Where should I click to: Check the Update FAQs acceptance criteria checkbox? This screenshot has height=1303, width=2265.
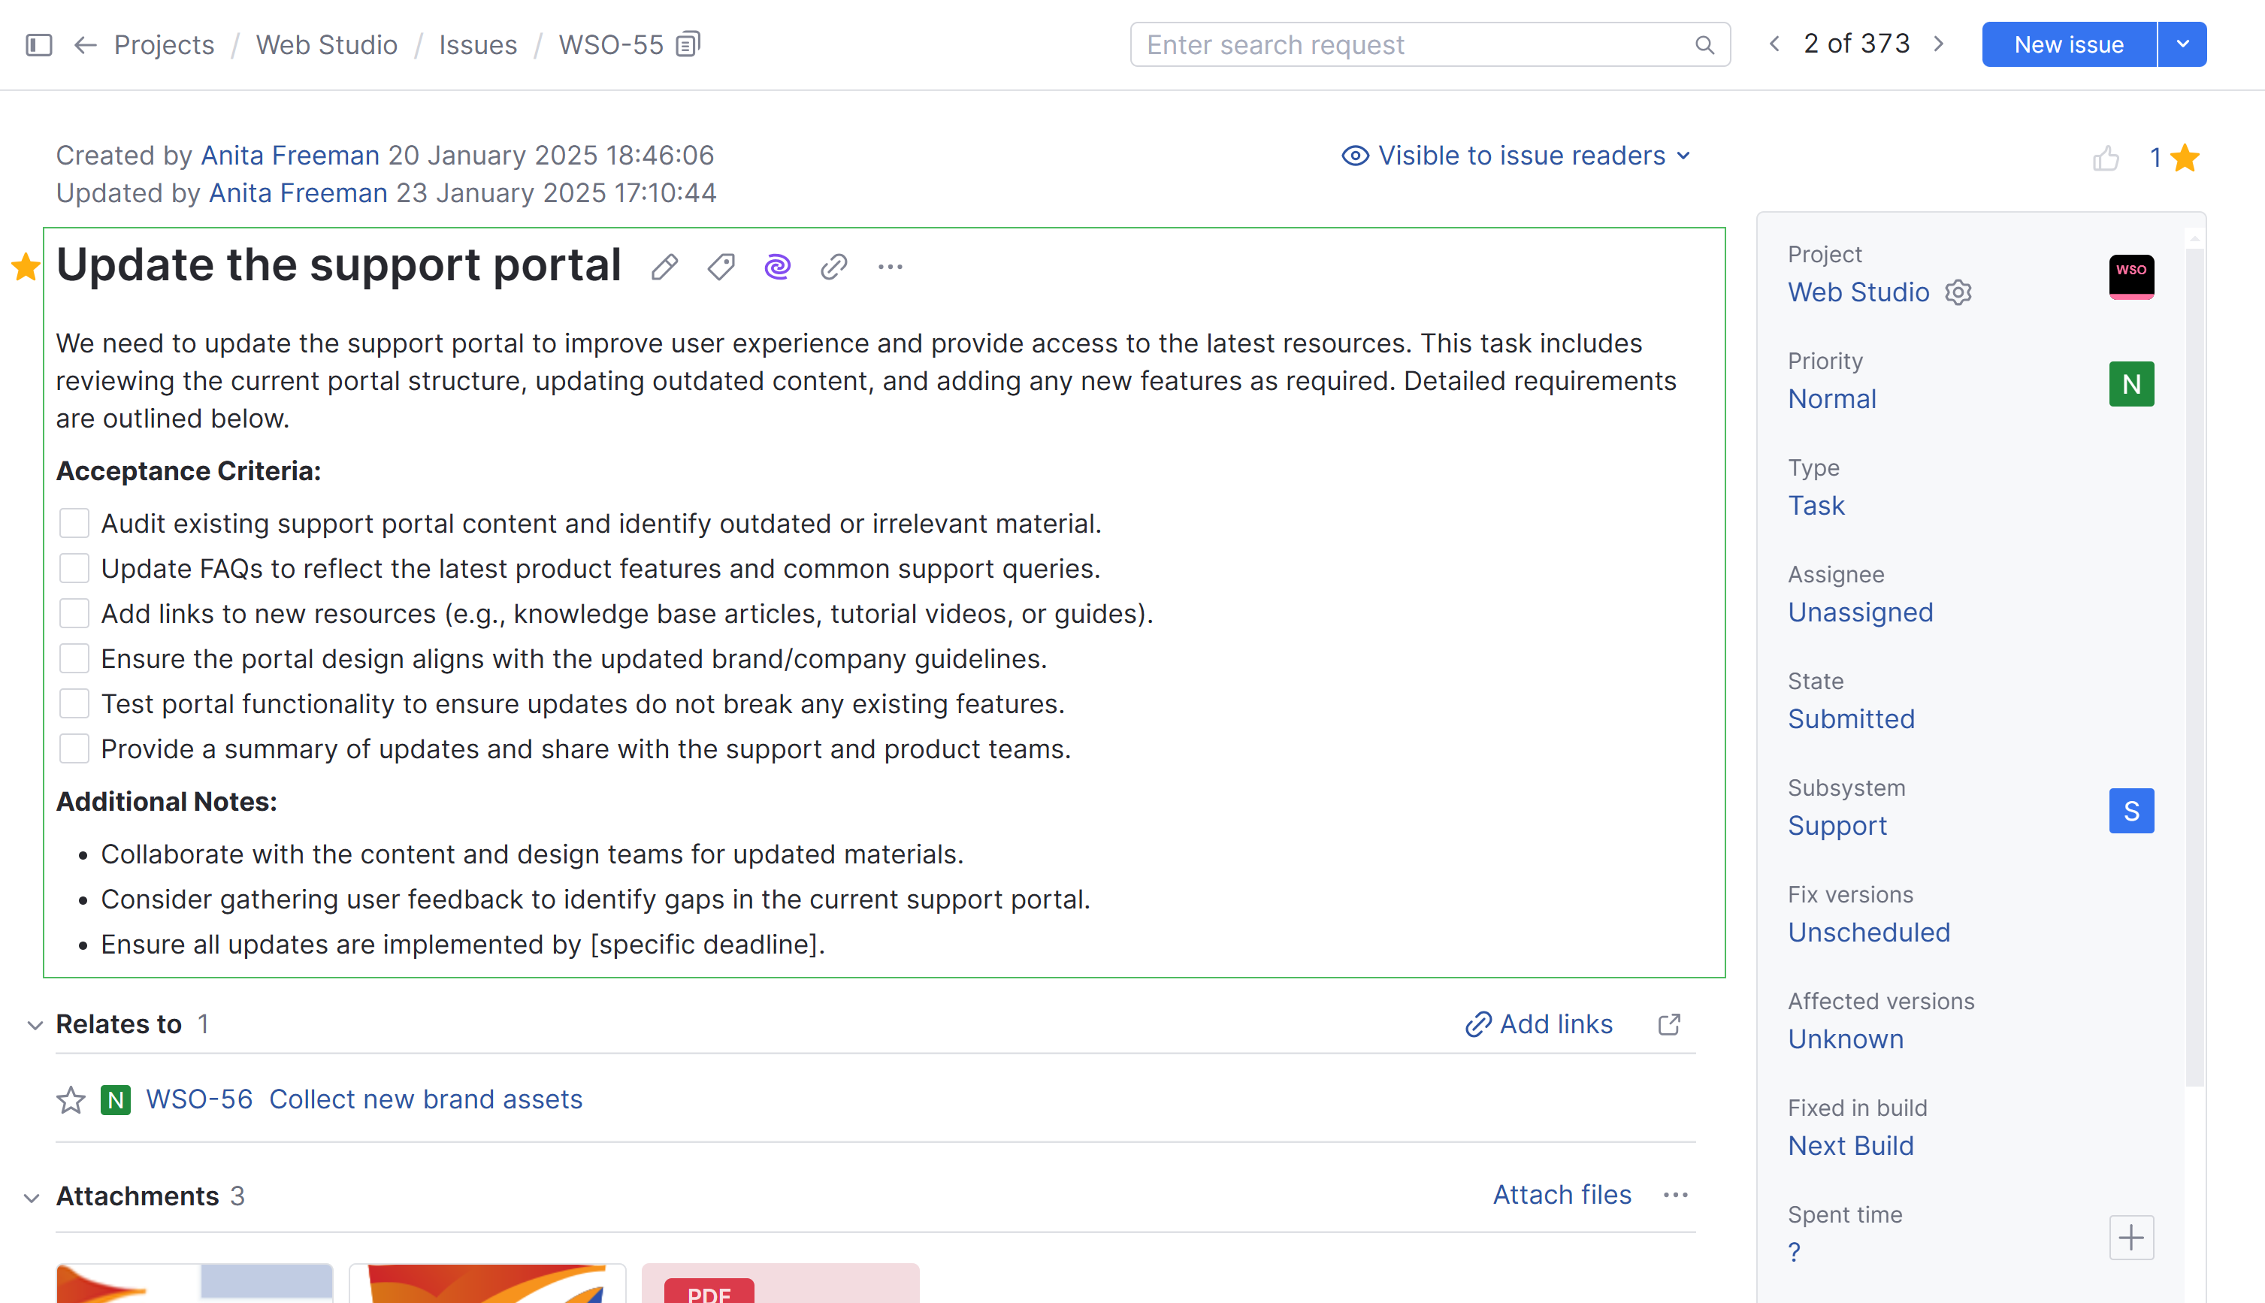tap(74, 567)
